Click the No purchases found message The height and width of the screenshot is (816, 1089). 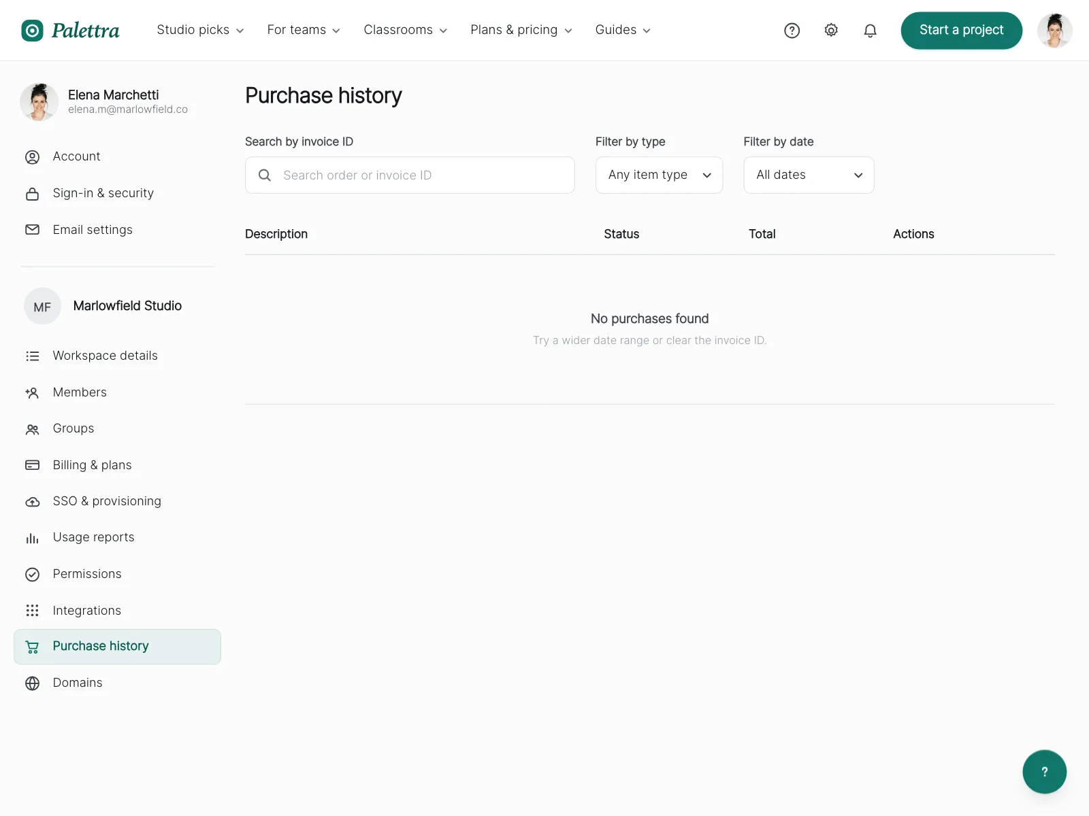[650, 319]
